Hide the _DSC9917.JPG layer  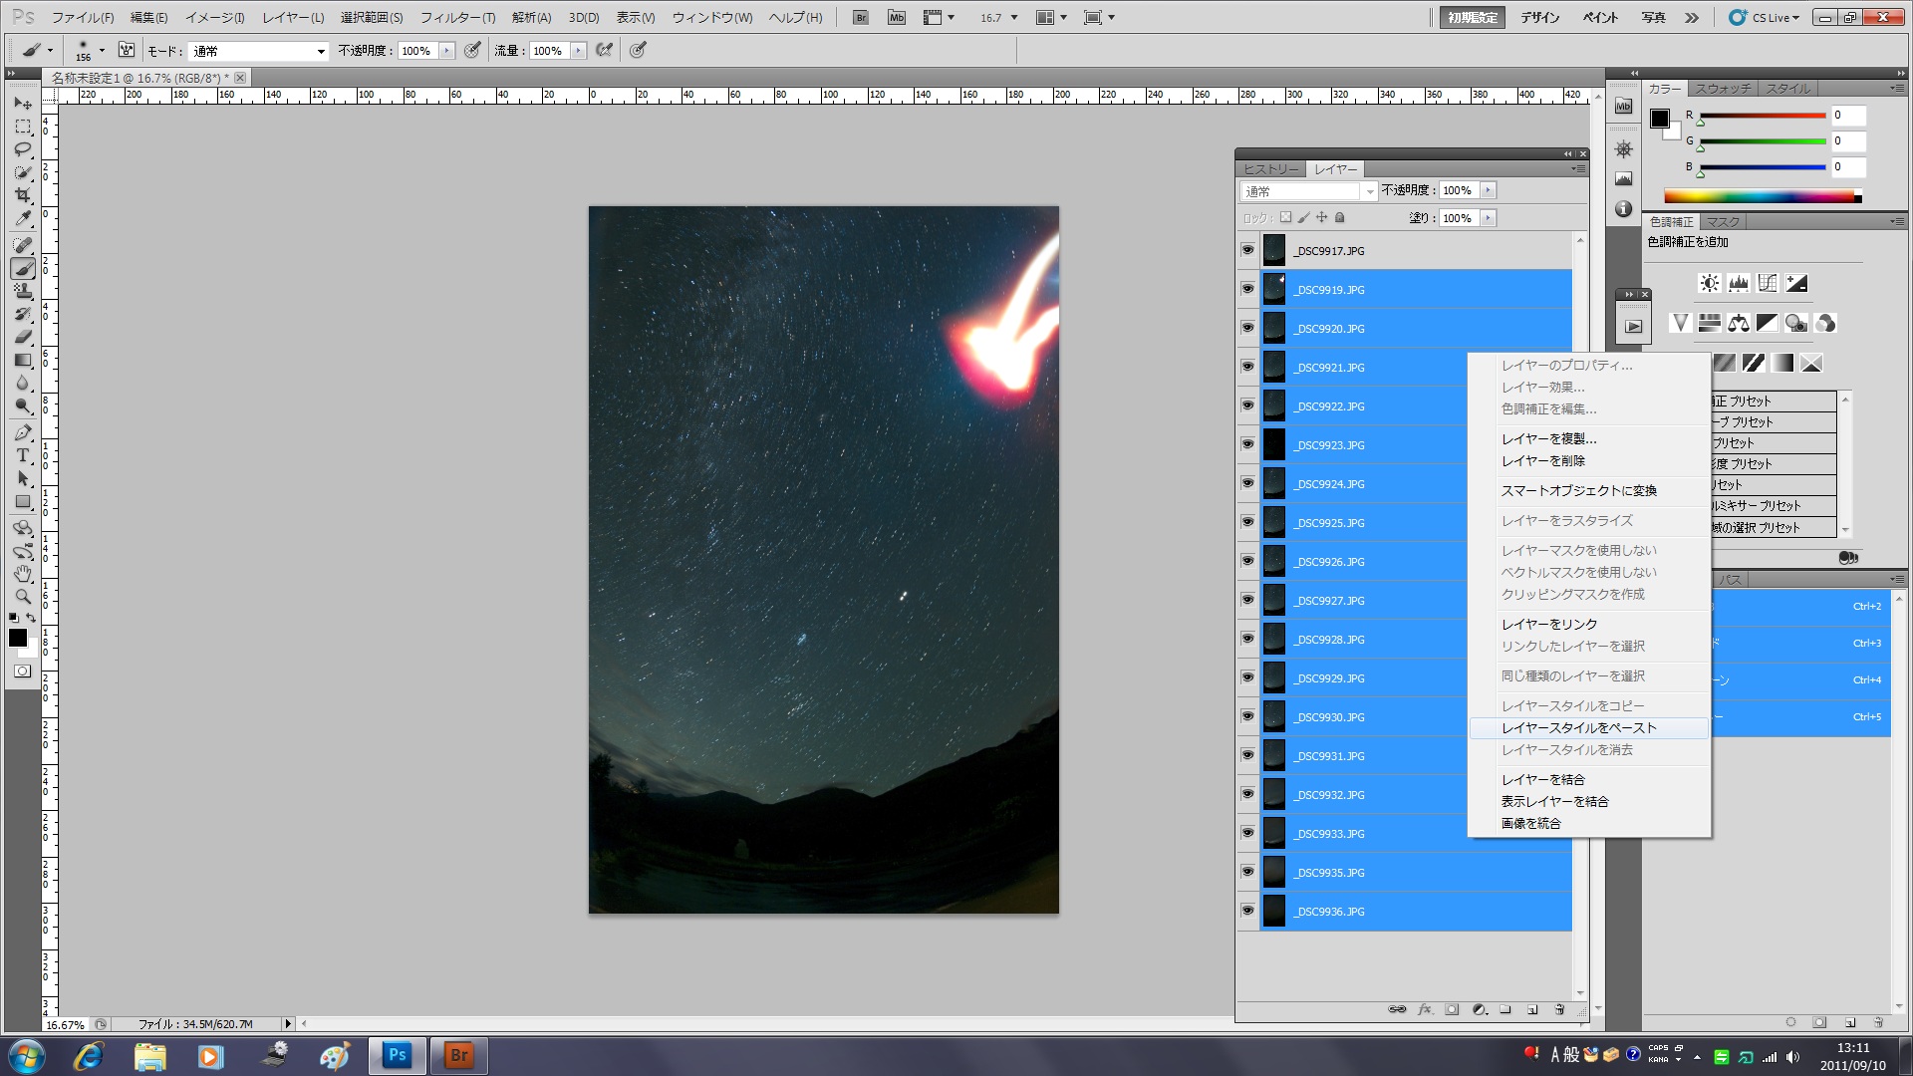pyautogui.click(x=1247, y=250)
